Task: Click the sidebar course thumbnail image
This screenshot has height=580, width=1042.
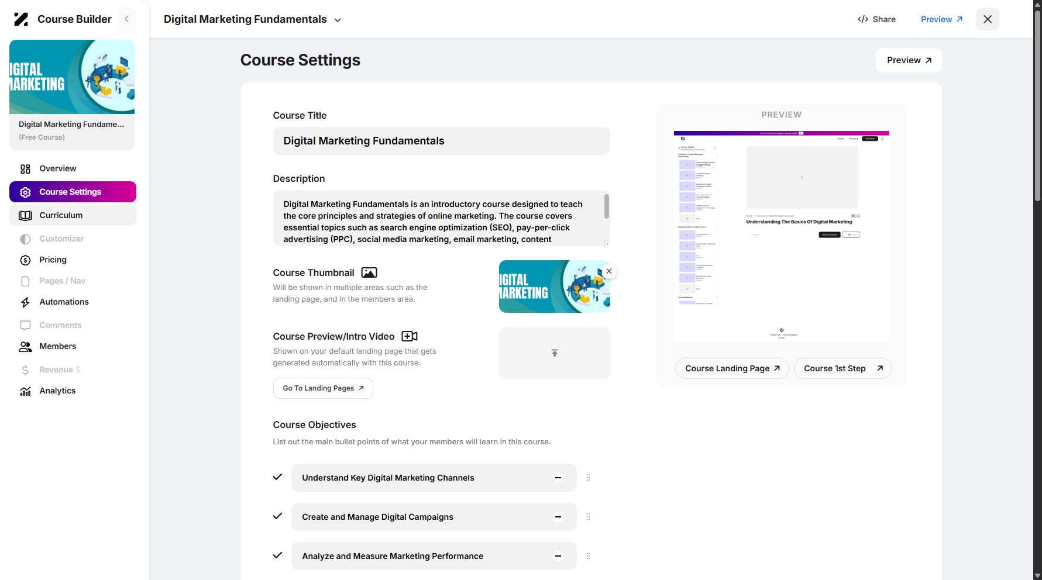Action: click(72, 77)
